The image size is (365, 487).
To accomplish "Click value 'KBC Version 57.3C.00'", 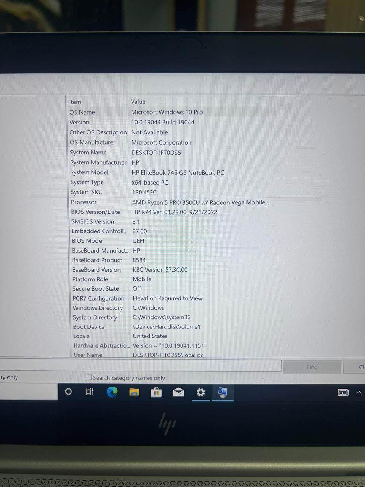I will click(x=160, y=270).
